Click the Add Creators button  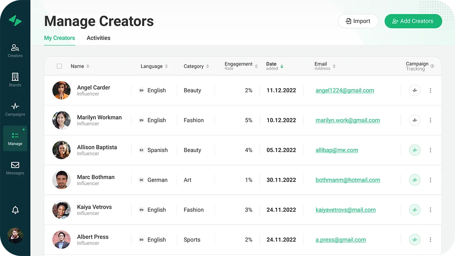pyautogui.click(x=413, y=21)
